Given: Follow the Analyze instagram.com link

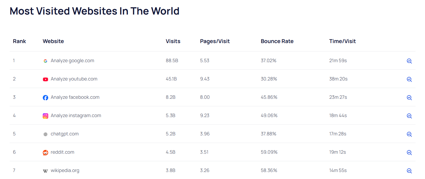Looking at the screenshot, I should [x=76, y=115].
